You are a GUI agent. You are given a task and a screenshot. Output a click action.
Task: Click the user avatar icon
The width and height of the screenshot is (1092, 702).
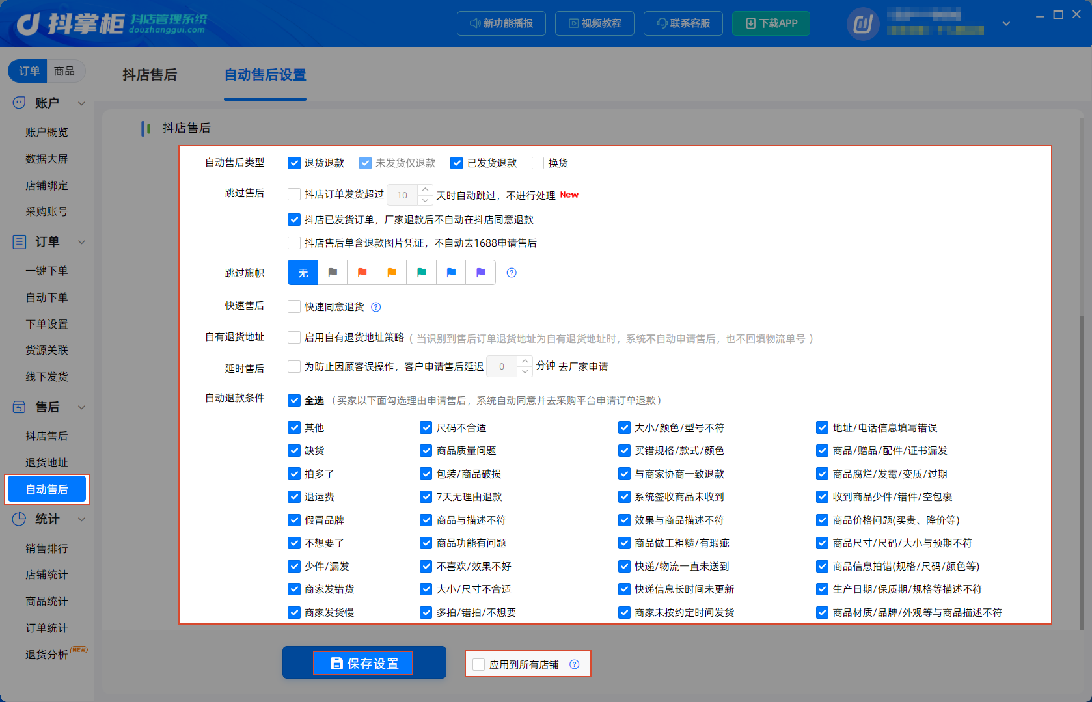click(x=863, y=24)
